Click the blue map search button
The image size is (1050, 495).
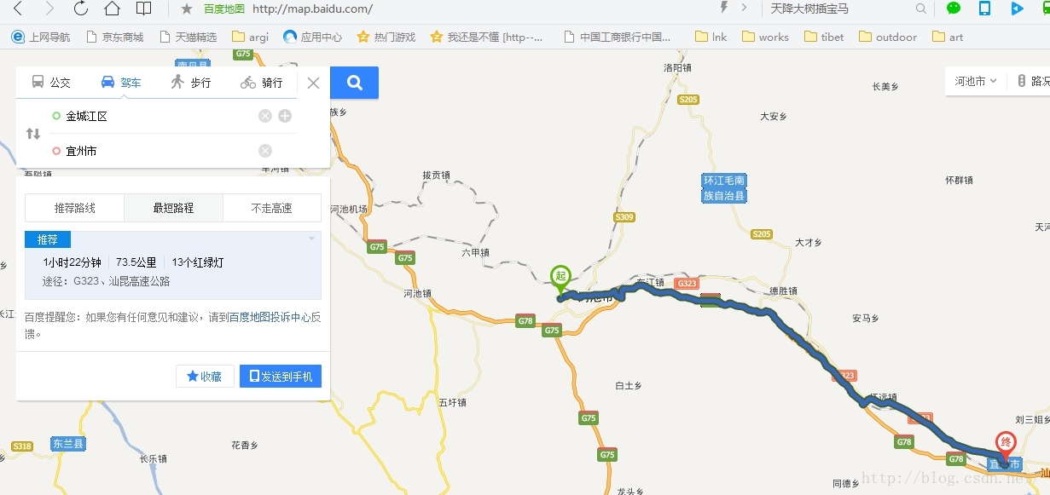point(355,83)
